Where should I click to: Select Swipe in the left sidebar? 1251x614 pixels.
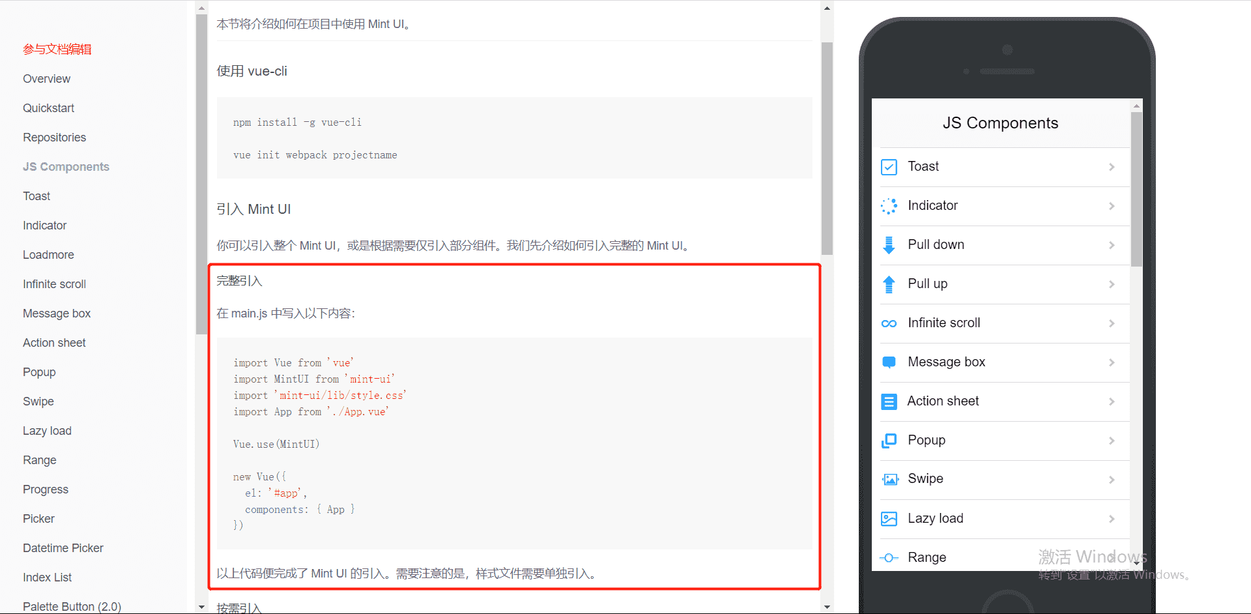coord(38,402)
